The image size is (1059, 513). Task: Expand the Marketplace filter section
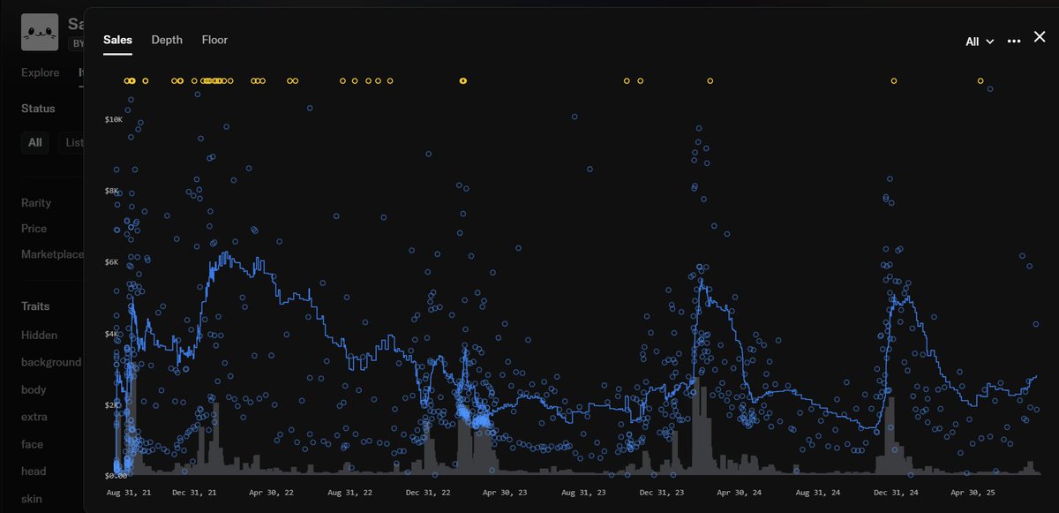click(51, 253)
